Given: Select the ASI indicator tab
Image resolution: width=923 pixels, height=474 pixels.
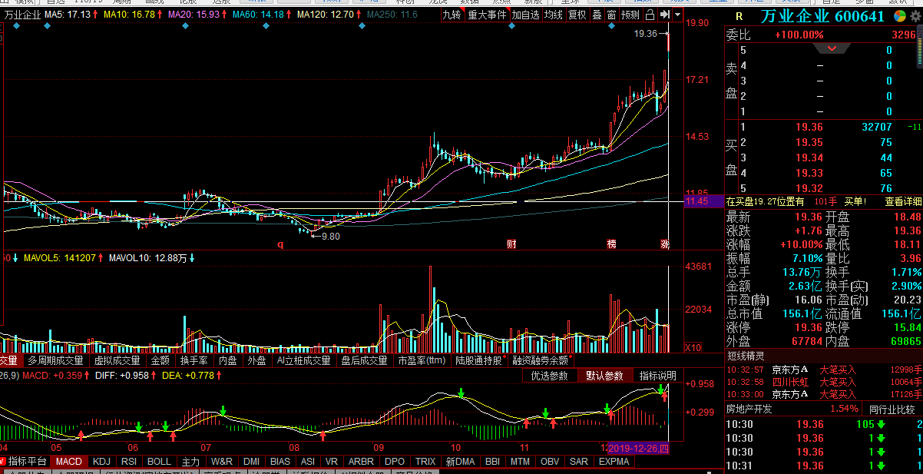Looking at the screenshot, I should coord(308,462).
